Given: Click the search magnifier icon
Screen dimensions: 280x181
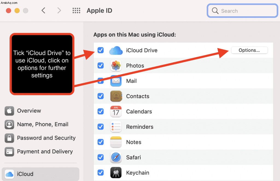Looking at the screenshot, I should (215, 11).
